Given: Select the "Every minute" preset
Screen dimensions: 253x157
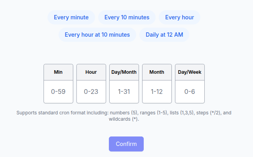Looking at the screenshot, I should pos(71,17).
